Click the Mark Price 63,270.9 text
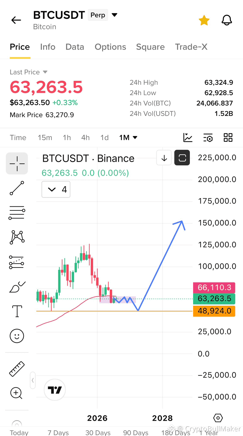 coord(42,115)
